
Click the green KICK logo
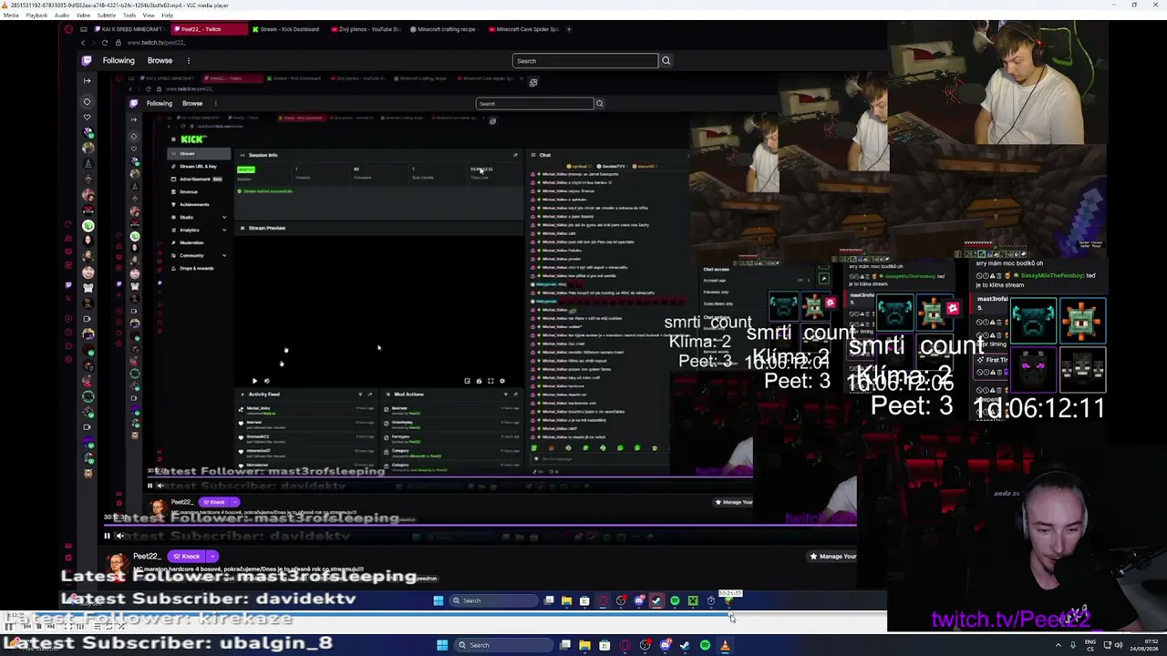click(x=193, y=139)
